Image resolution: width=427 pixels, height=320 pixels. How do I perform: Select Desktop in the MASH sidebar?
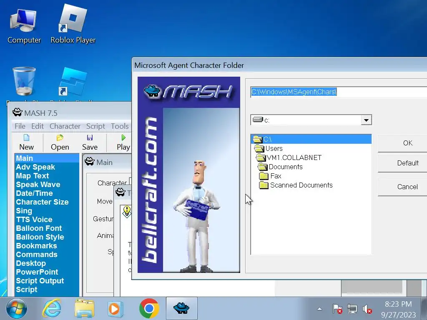[47, 263]
